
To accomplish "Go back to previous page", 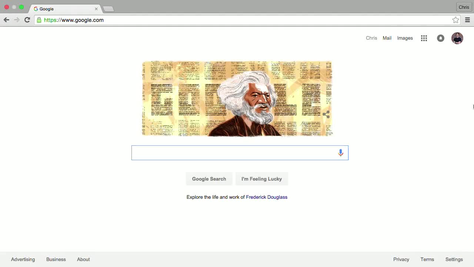I will (x=6, y=20).
